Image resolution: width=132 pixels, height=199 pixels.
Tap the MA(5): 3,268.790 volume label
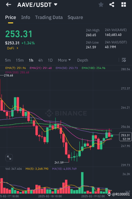point(37,169)
